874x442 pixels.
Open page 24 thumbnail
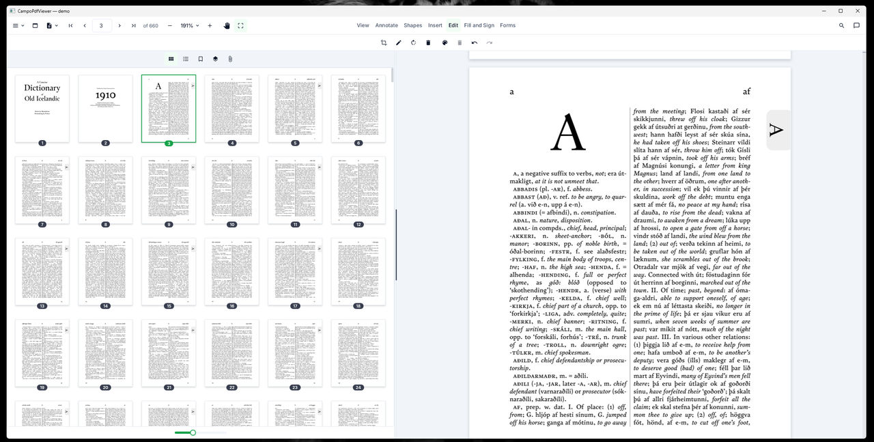point(358,353)
